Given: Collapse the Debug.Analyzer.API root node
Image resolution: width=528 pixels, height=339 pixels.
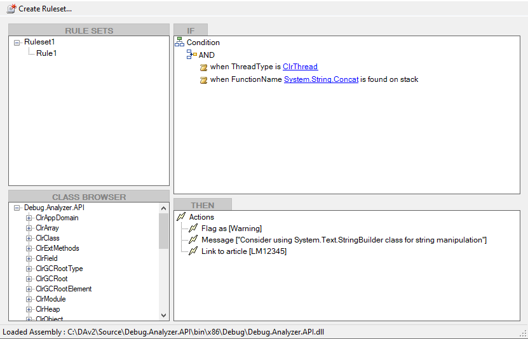Looking at the screenshot, I should click(17, 208).
